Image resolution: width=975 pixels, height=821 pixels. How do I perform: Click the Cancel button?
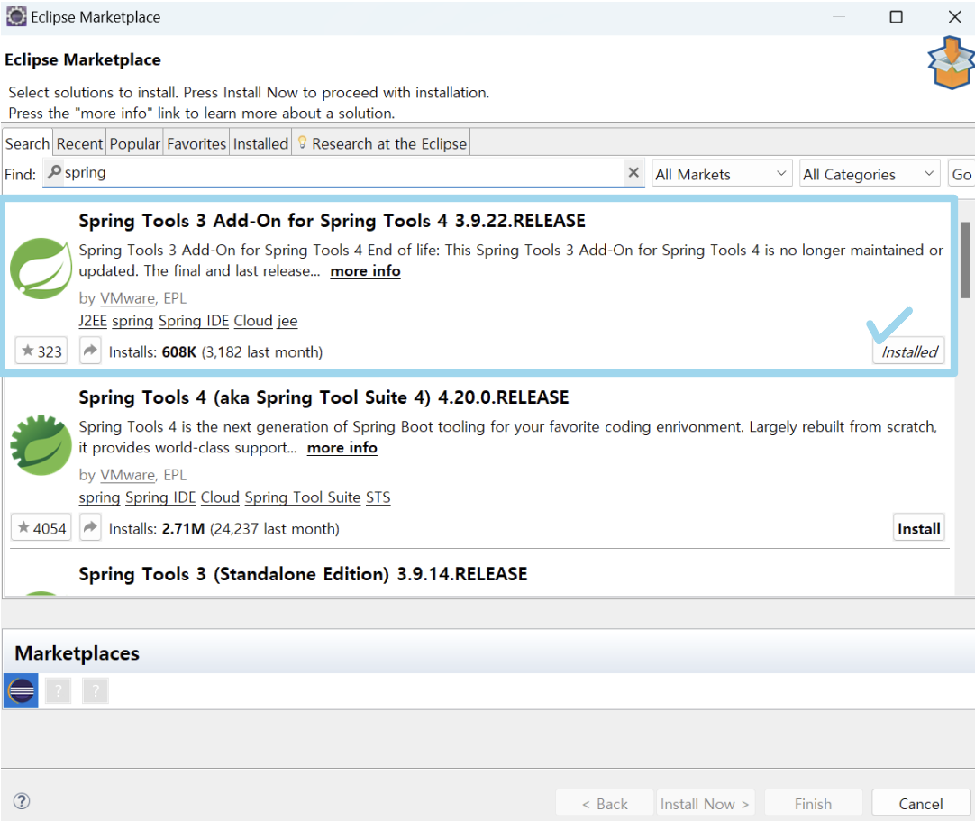[921, 804]
